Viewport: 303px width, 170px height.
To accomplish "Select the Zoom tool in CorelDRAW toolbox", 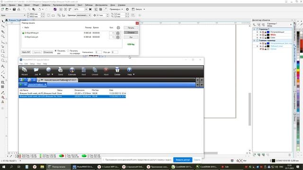I will coord(3,36).
